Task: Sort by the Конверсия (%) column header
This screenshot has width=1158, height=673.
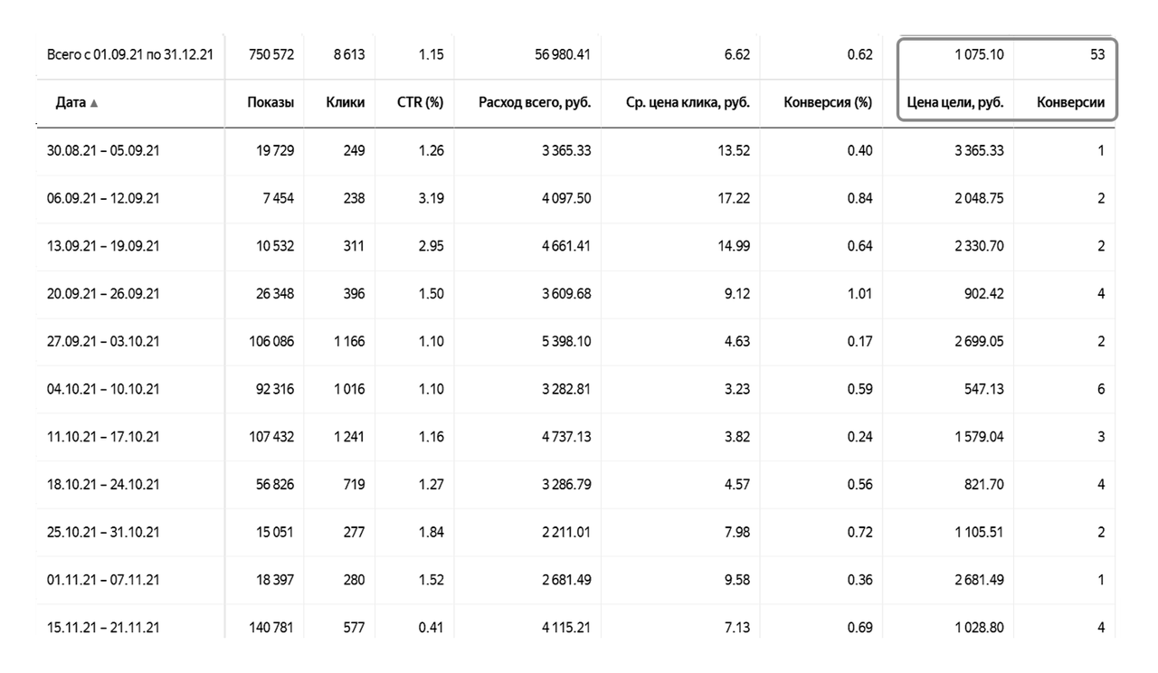Action: 828,103
